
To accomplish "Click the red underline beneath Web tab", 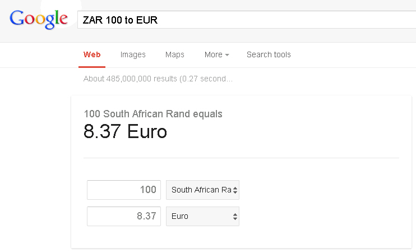I will click(92, 66).
